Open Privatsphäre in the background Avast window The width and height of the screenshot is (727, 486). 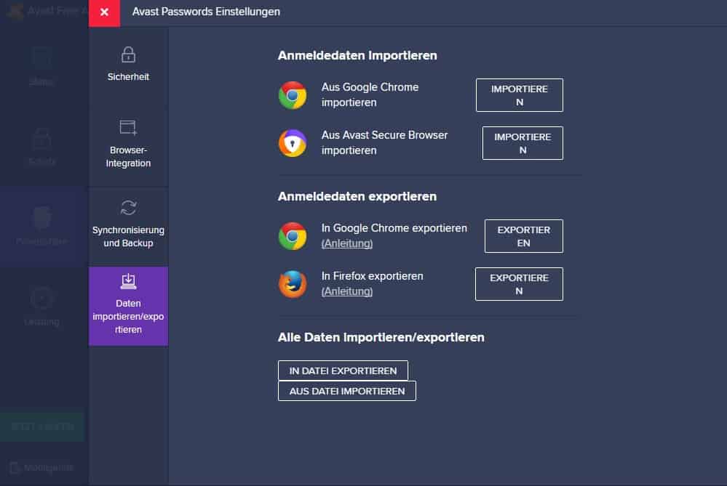click(x=41, y=227)
